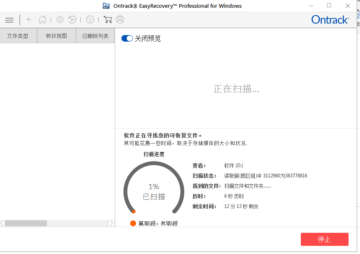The image size is (360, 254).
Task: Click the 正在扫描... message
Action: point(236,89)
